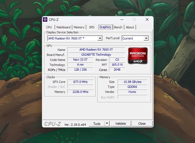Click the Perf Level Current combo box
The height and width of the screenshot is (143, 195).
(135, 38)
